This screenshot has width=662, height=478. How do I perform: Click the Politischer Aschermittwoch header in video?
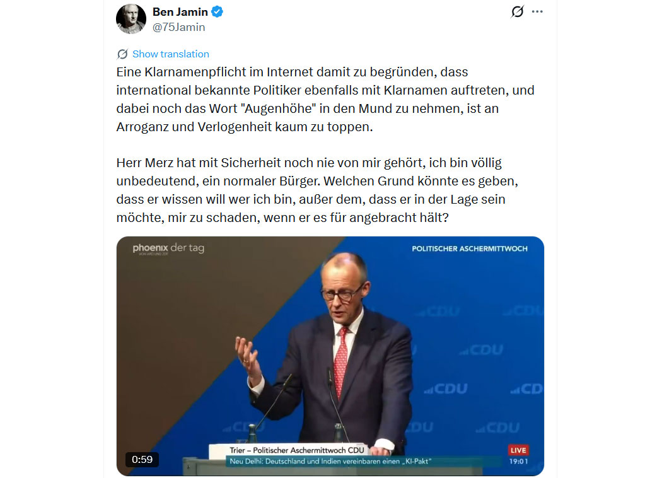point(470,248)
